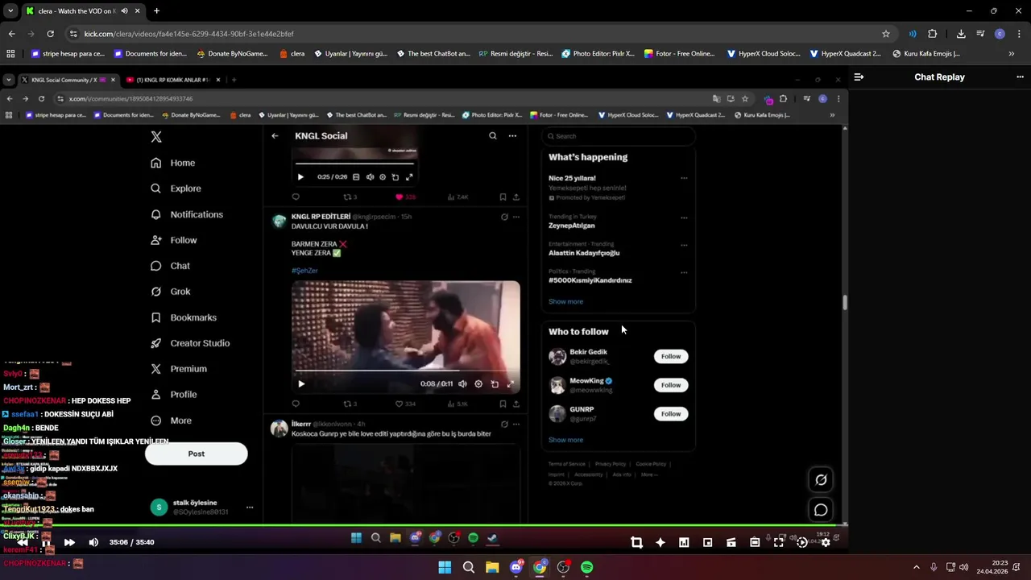Open the Windows Start menu
This screenshot has height=580, width=1031.
(x=445, y=567)
